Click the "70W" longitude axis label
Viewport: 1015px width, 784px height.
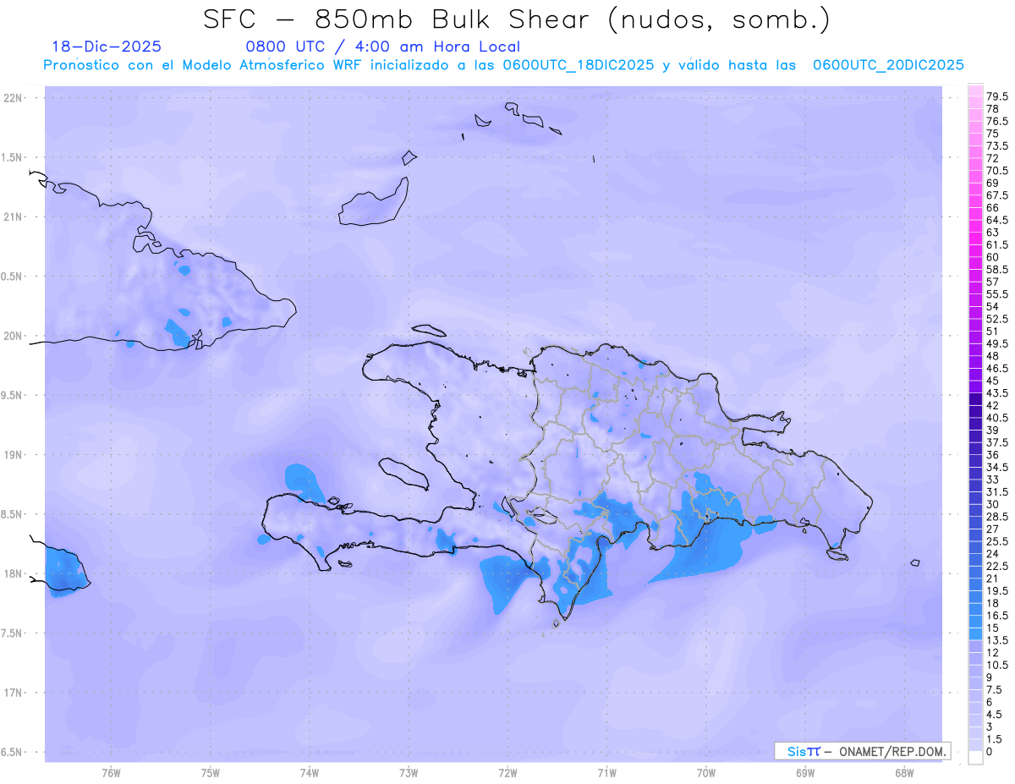coord(706,773)
